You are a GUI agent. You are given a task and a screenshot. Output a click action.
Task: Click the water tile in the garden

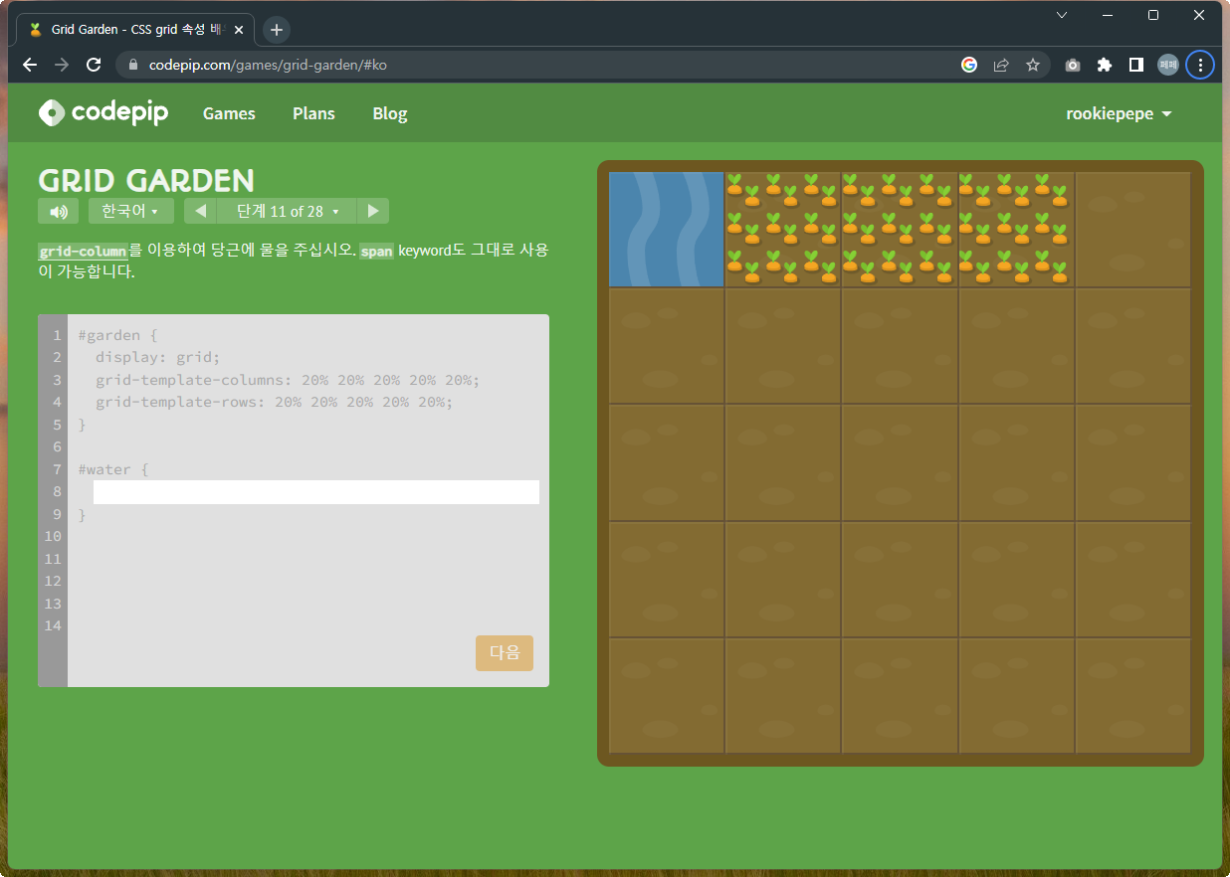(666, 230)
